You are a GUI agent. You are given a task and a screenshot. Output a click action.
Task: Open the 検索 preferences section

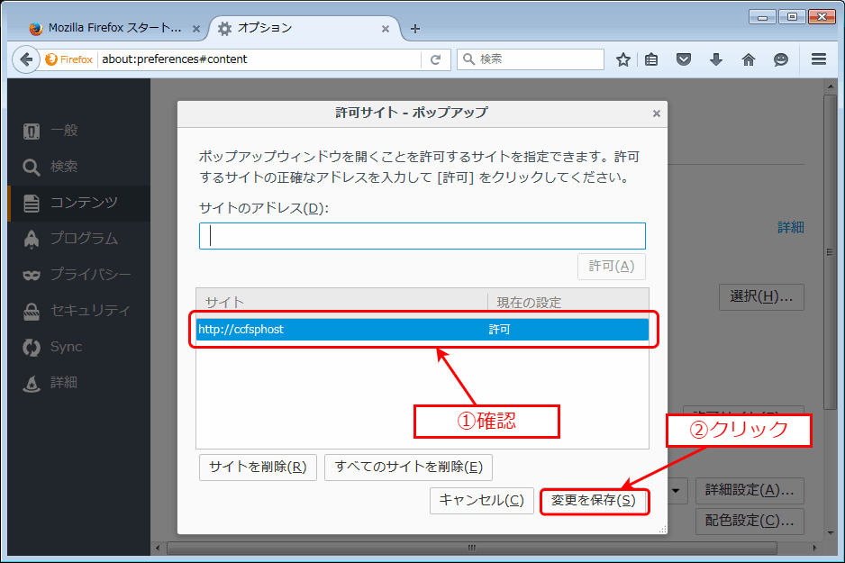[x=79, y=167]
